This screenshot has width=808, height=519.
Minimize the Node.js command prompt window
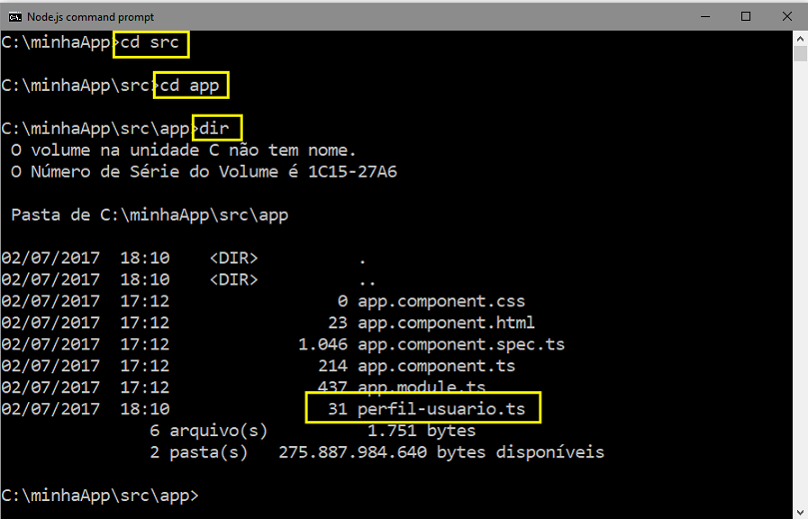[705, 17]
